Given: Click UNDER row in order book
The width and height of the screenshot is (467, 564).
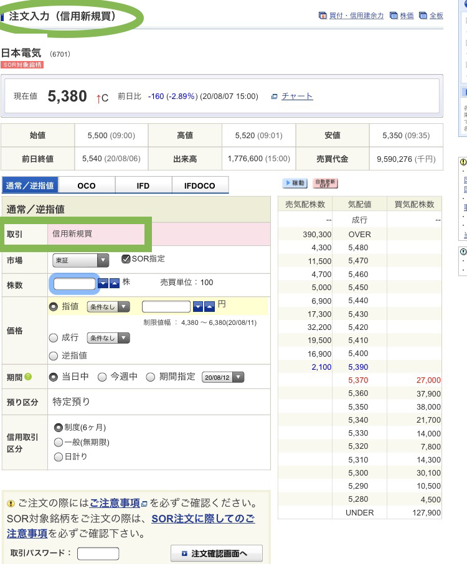Looking at the screenshot, I should (360, 512).
